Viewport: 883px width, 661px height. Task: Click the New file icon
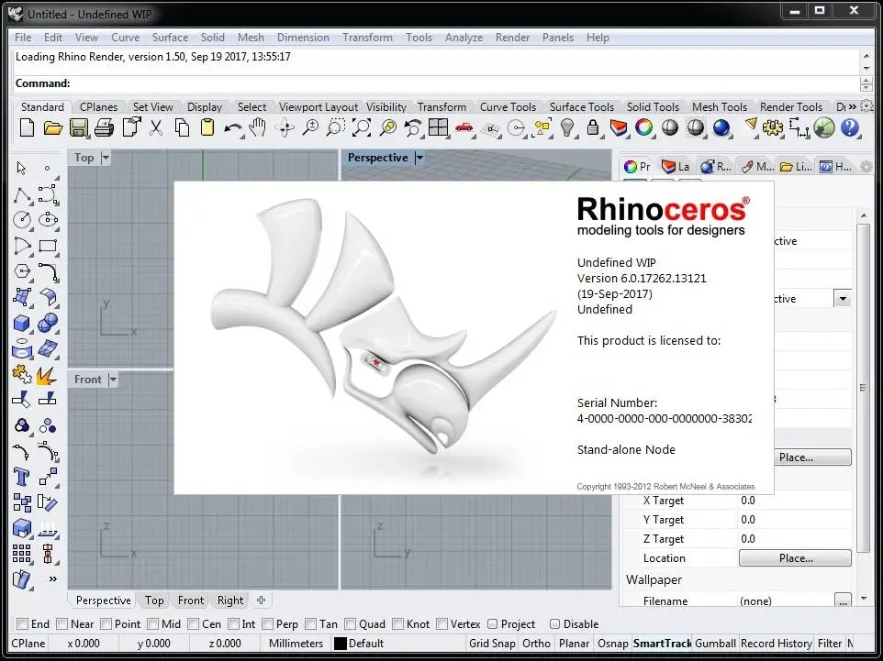pyautogui.click(x=27, y=127)
